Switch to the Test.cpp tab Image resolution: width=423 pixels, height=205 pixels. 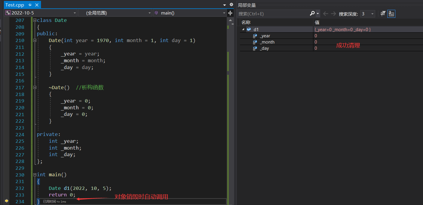(x=15, y=5)
